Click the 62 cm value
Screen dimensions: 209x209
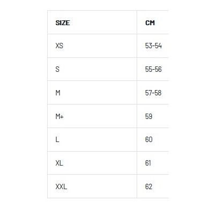148,186
